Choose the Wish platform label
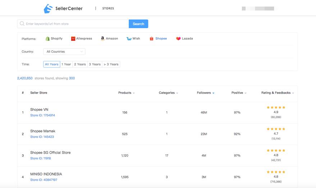This screenshot has width=316, height=188. (x=136, y=38)
